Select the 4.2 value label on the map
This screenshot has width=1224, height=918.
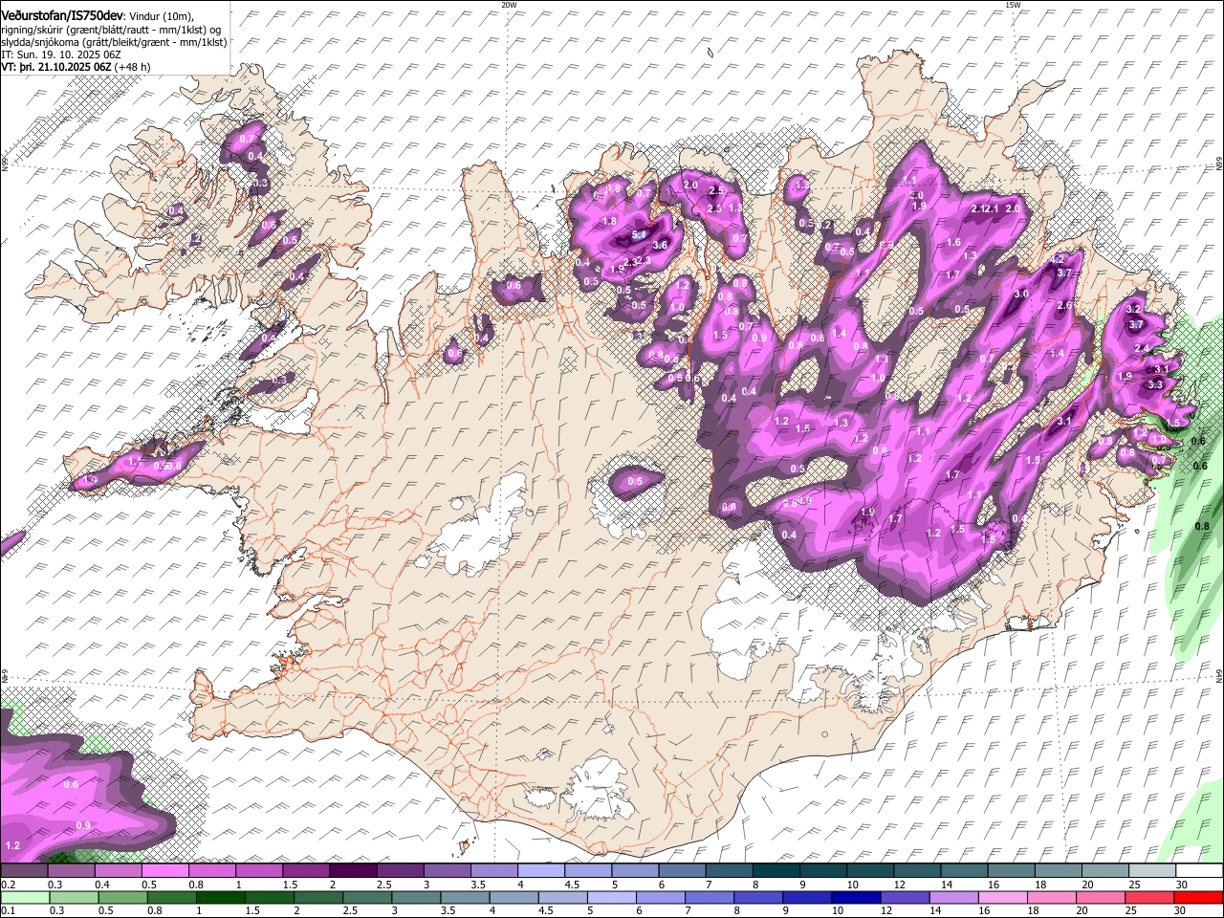[1057, 260]
